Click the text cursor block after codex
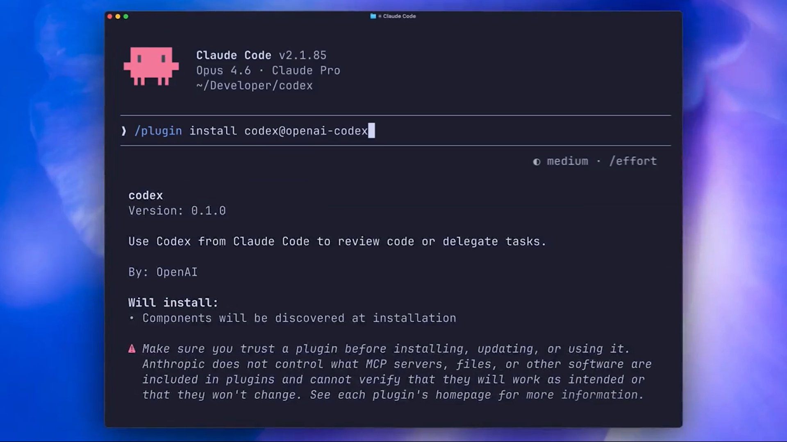787x442 pixels. [371, 131]
